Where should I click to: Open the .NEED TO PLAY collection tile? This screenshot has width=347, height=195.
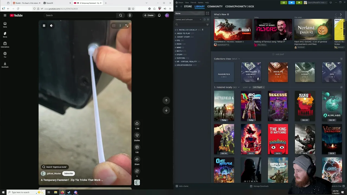coord(278,72)
